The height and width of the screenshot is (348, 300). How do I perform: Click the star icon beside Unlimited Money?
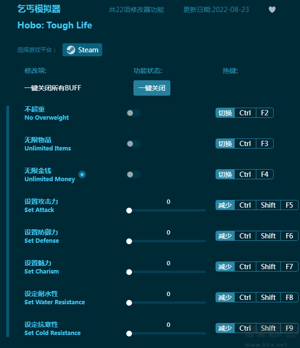(x=82, y=174)
